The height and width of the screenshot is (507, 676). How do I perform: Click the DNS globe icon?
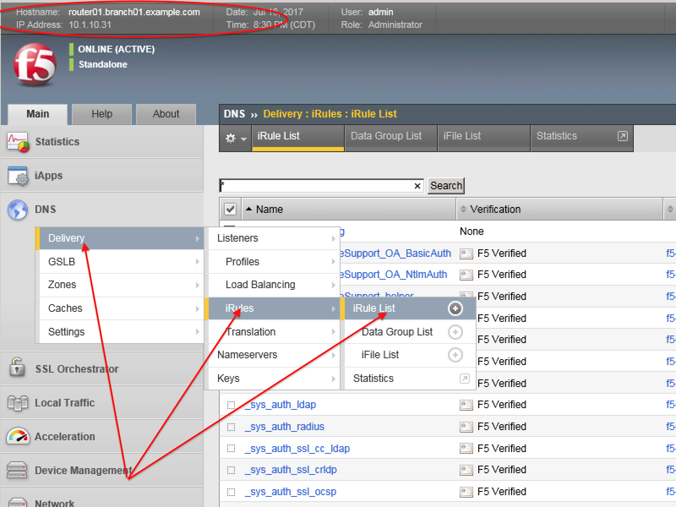click(18, 210)
